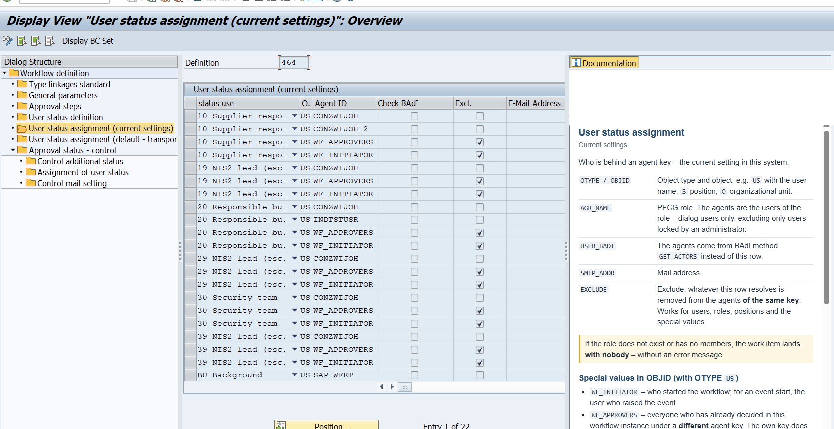Screen dimensions: 834x429
Task: Toggle Check BAdI for INDTSTUSR row
Action: 415,220
